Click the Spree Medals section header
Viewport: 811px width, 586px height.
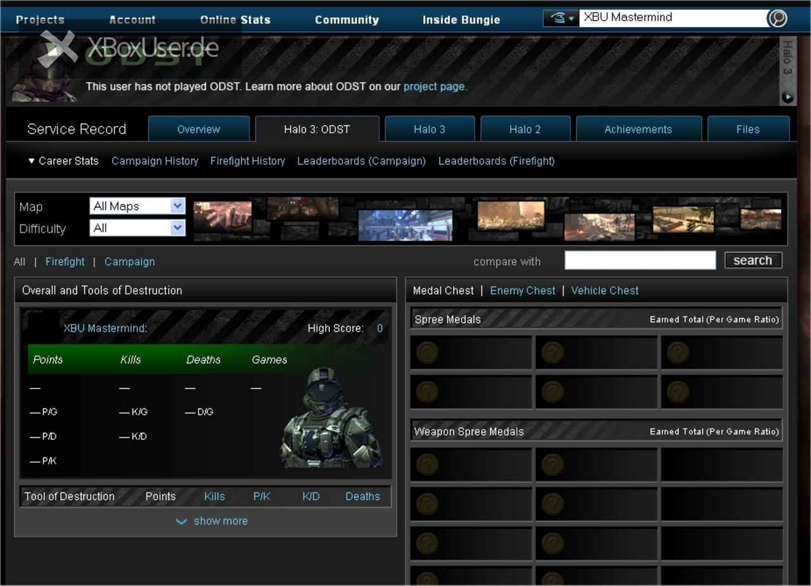596,319
